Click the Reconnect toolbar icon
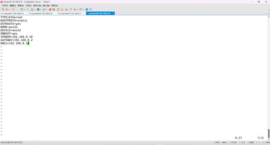The image size is (270, 145). point(17,9)
